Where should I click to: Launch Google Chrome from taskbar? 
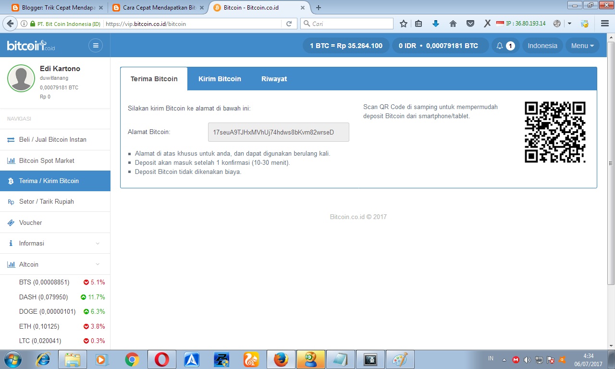coord(132,359)
